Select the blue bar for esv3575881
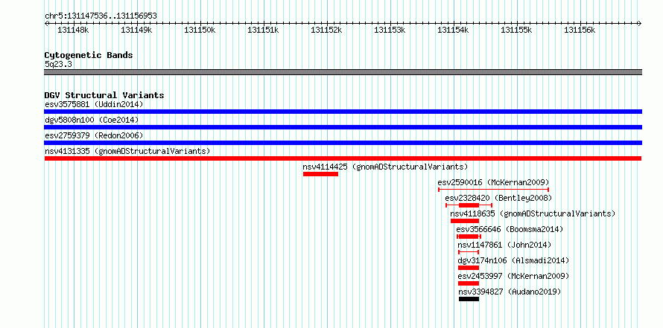Screen dimensions: 663x328 coord(343,112)
